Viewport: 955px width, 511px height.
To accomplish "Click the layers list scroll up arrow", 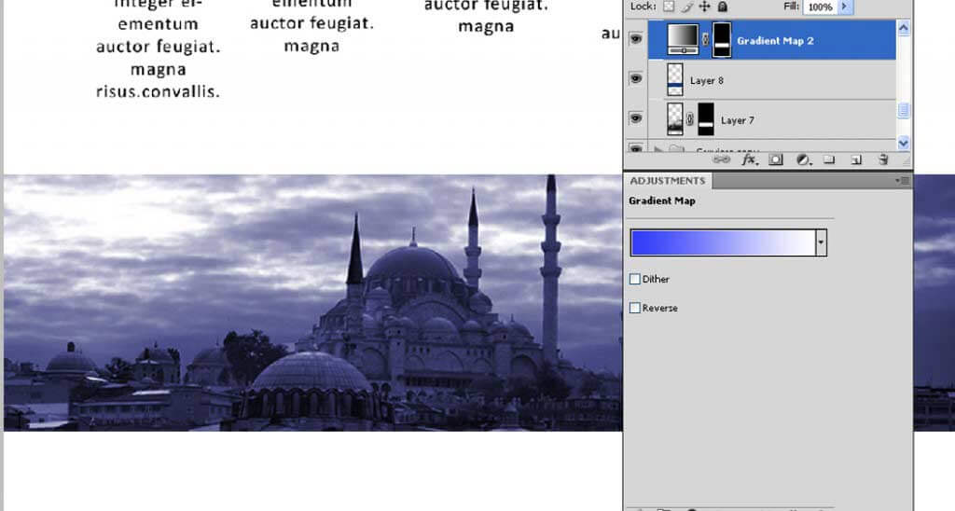I will (x=903, y=29).
